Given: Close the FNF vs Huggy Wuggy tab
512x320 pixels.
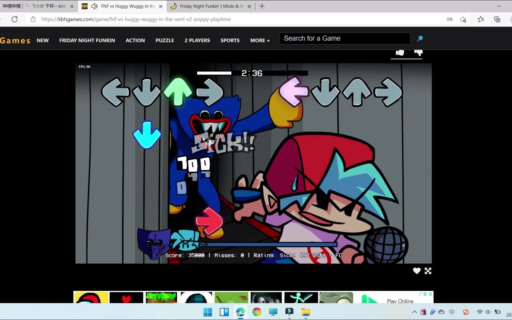Looking at the screenshot, I should click(x=161, y=6).
